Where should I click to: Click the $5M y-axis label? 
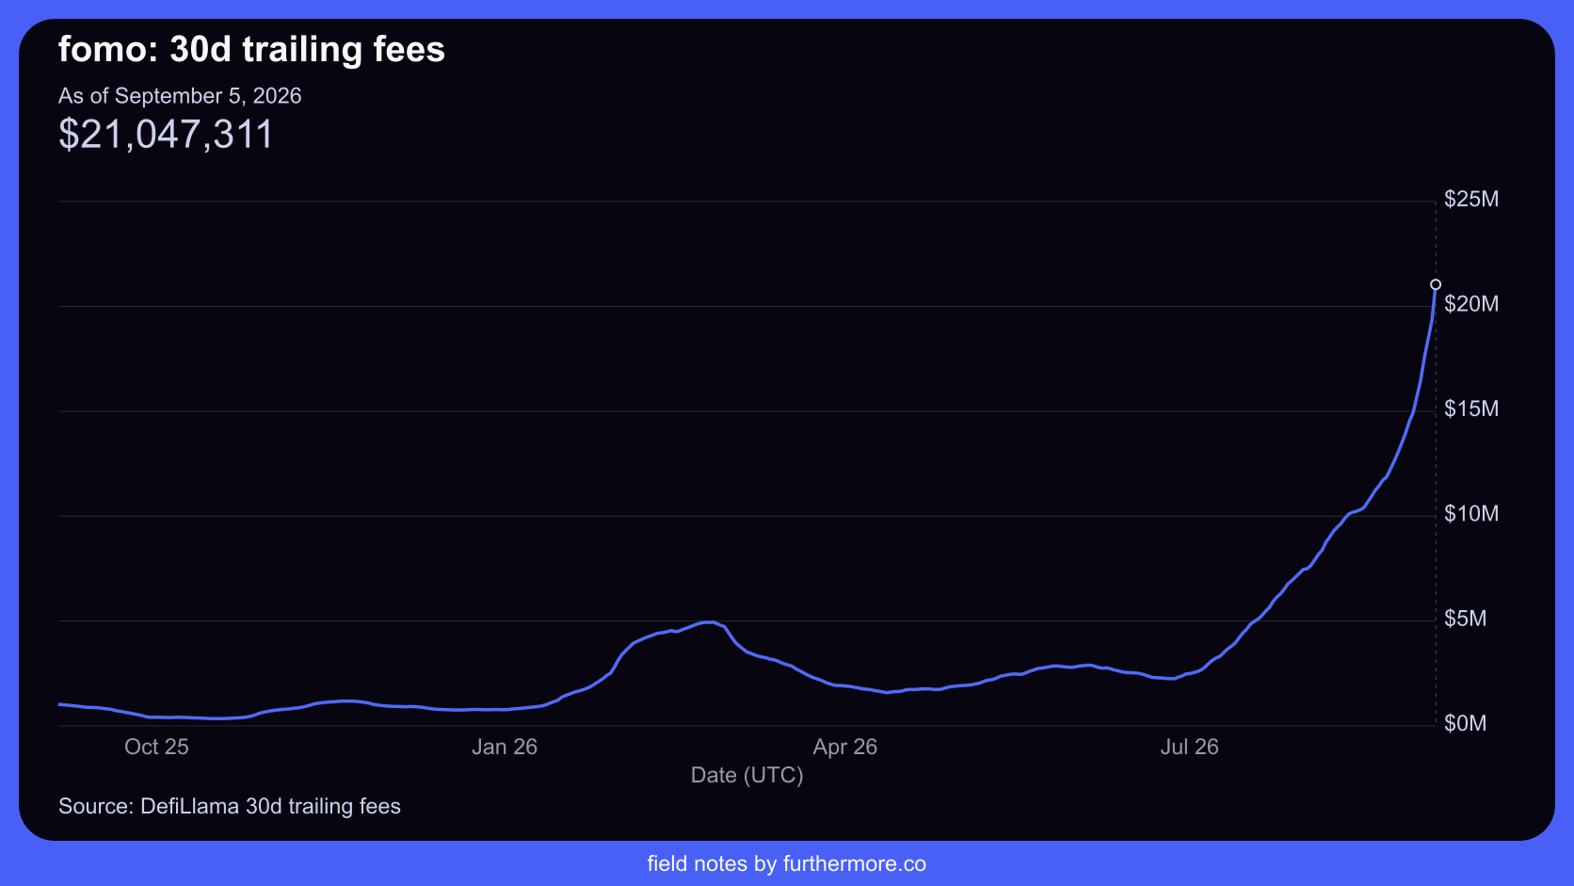[x=1466, y=619]
